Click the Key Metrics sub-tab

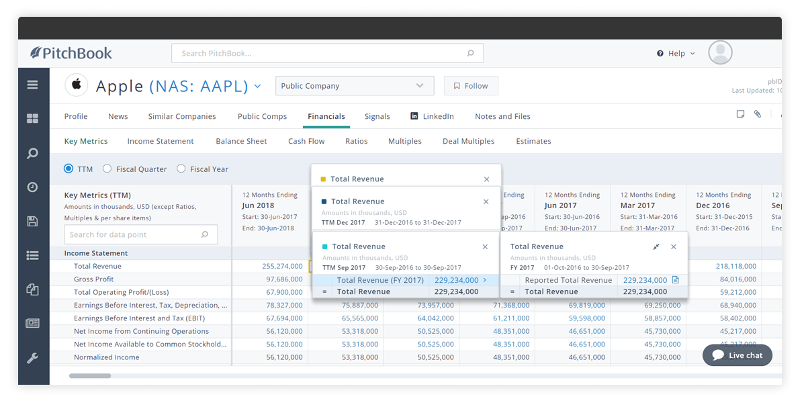86,141
